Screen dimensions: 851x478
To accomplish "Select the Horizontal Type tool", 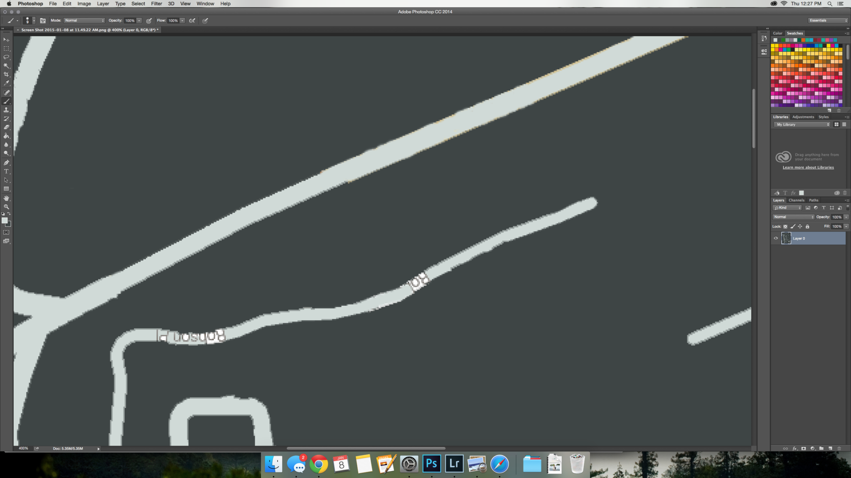I will (x=6, y=171).
